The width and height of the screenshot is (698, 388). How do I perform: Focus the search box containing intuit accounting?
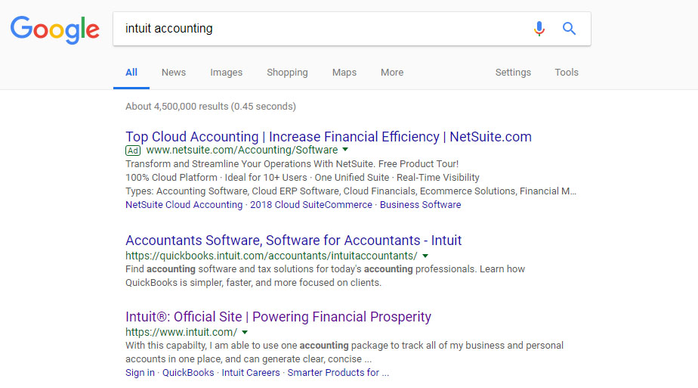(317, 29)
